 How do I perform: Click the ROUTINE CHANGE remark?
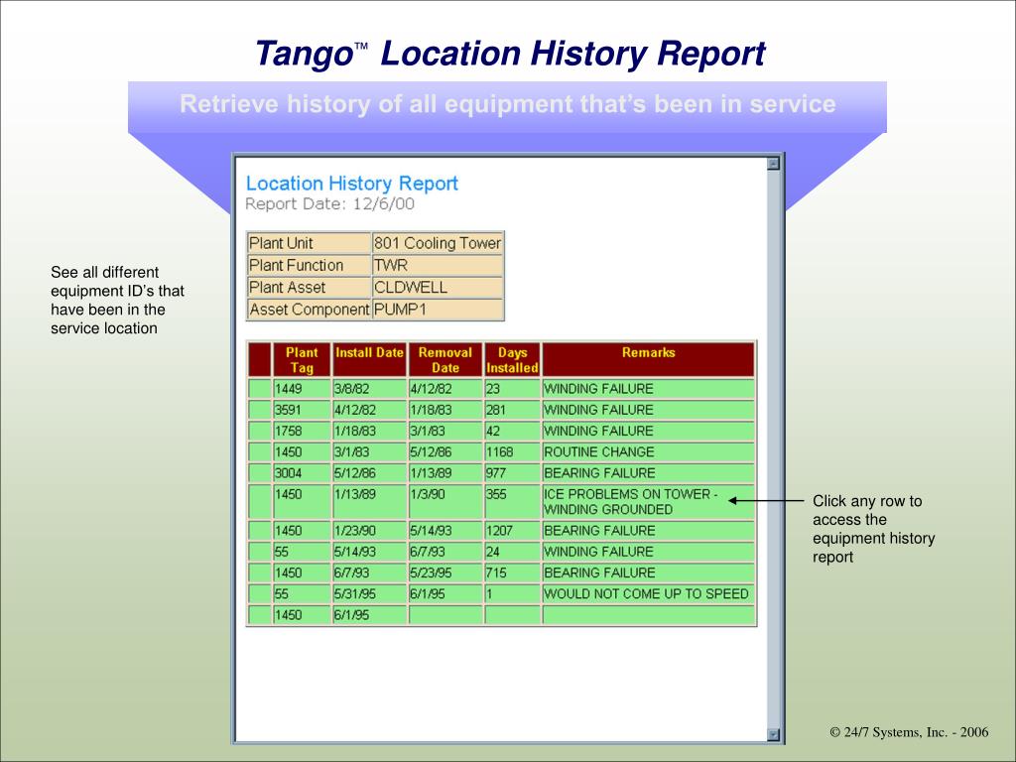point(649,452)
